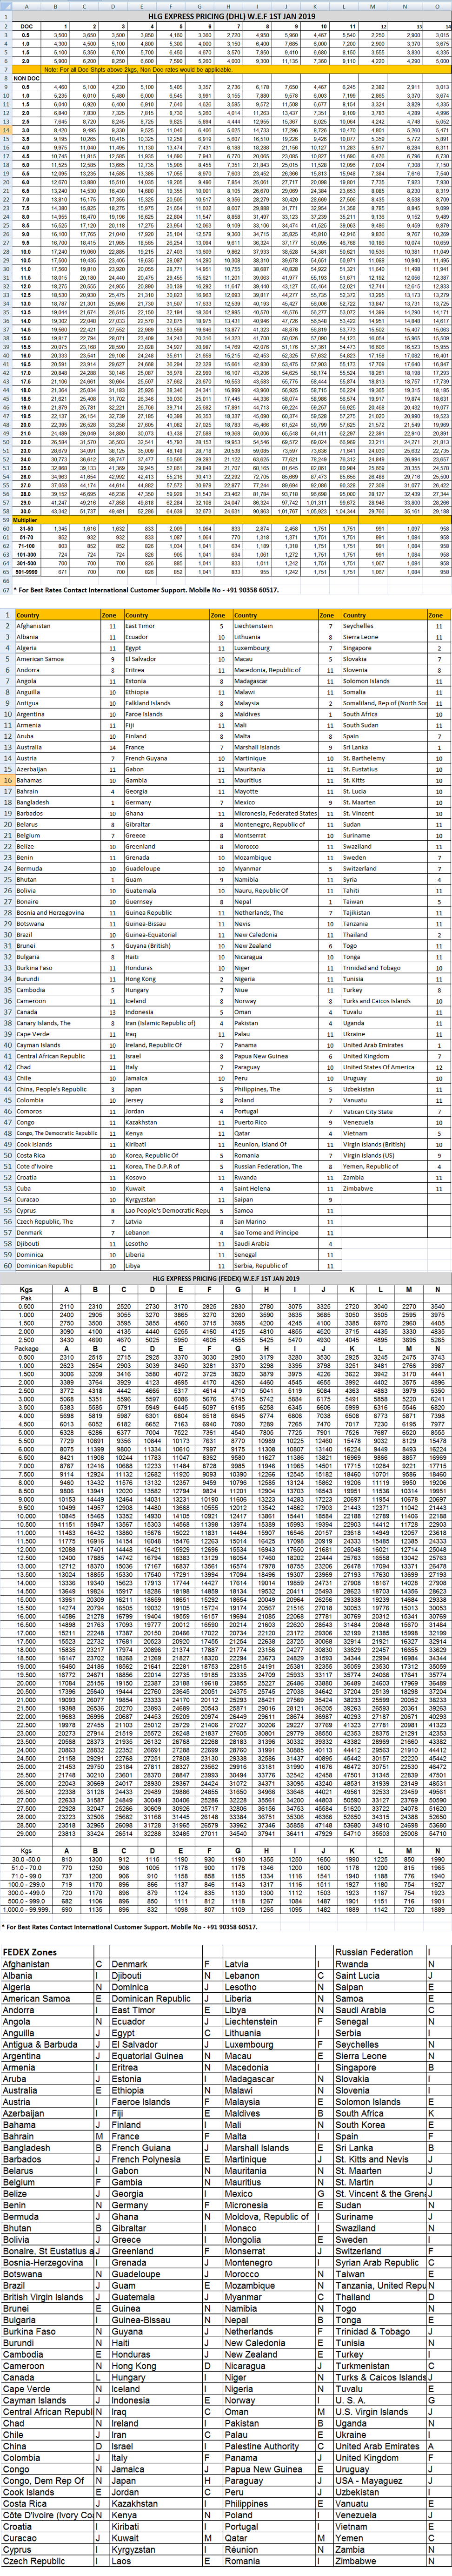Click Canary Islands, The cell
Viewport: 452px width, 2576px height.
pos(58,1023)
